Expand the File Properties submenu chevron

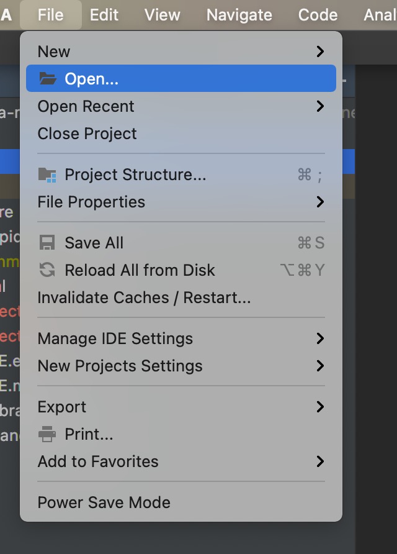coord(320,202)
